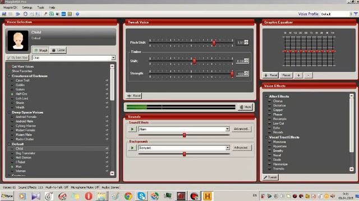Open the Background sound dropdown list
The image size is (359, 201).
coord(227,148)
